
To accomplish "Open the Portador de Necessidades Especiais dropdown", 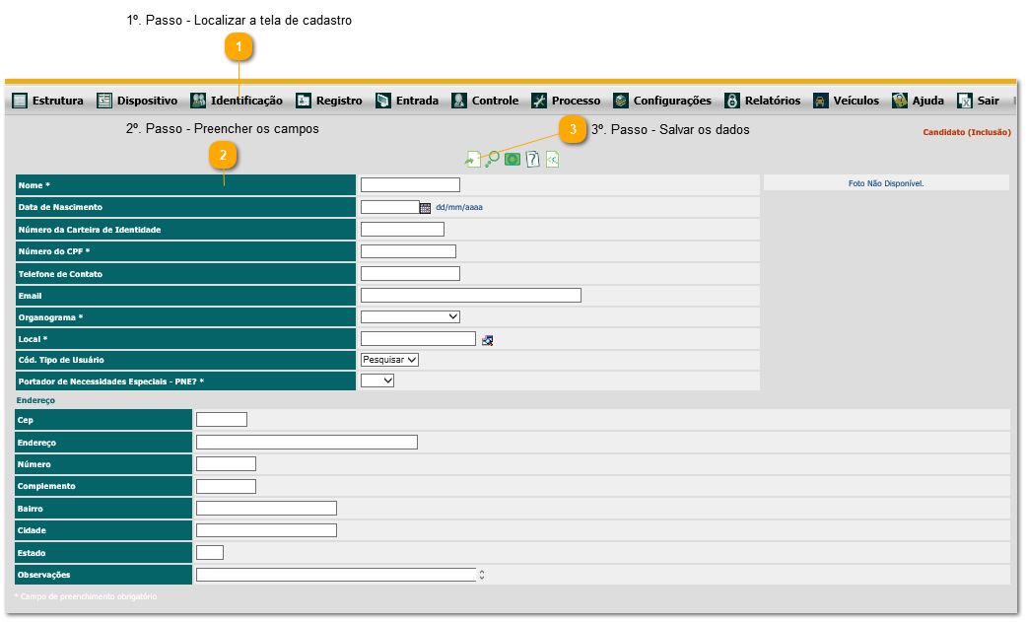I will click(x=377, y=380).
